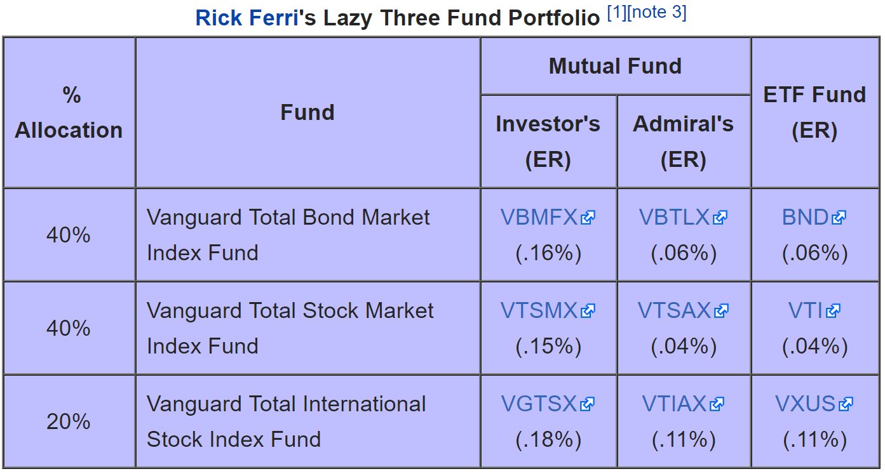This screenshot has height=476, width=885.
Task: Click the VTI ETF link
Action: [x=806, y=311]
